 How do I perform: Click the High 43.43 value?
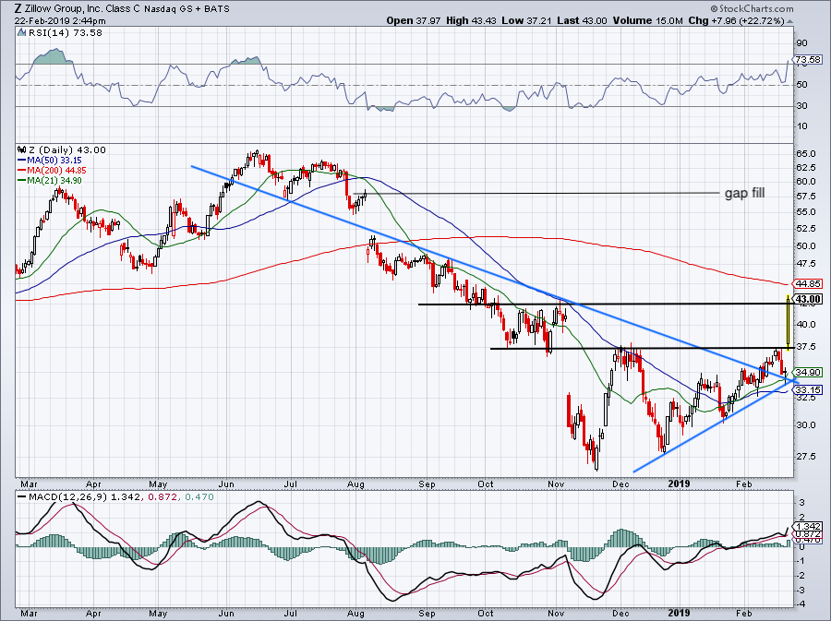(471, 20)
